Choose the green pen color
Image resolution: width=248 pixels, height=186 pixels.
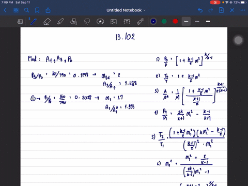point(164,21)
